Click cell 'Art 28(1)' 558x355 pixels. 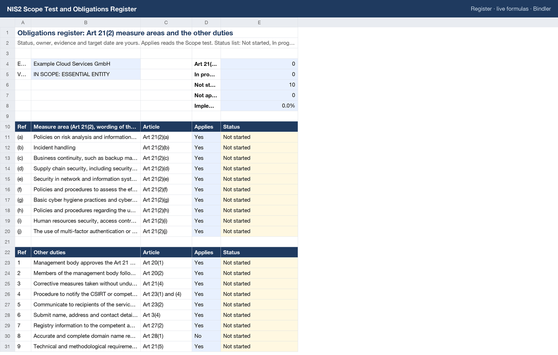point(166,336)
